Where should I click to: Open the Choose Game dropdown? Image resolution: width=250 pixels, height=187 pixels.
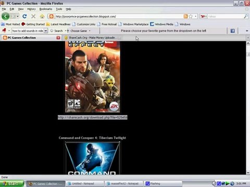pos(79,31)
